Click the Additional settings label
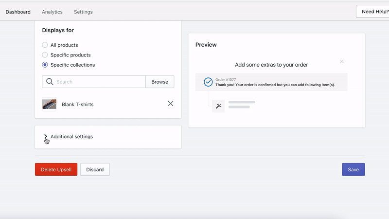The width and height of the screenshot is (389, 219). coord(71,137)
